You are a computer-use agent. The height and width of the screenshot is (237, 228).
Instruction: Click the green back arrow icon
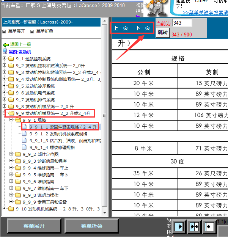6,45
